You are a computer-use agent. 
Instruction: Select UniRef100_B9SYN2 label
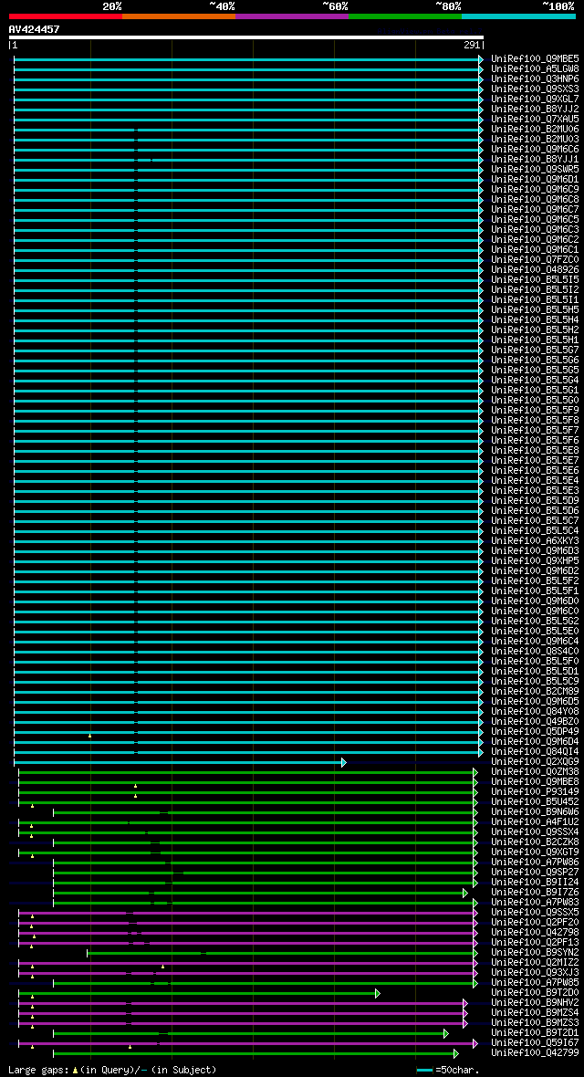point(536,951)
